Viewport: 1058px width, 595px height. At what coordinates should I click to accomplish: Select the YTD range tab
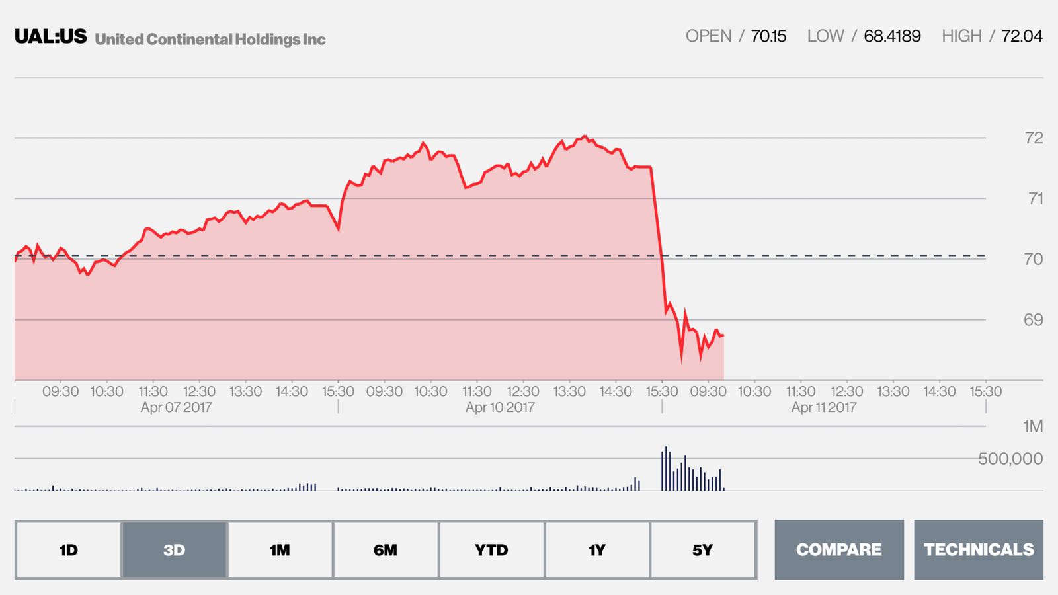[491, 550]
